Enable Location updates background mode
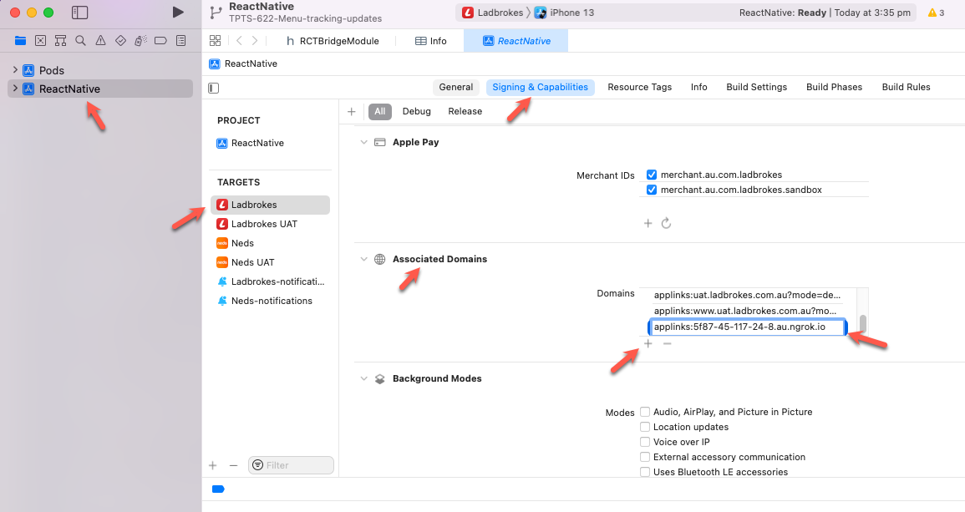Screen dimensions: 965x512 coord(645,427)
